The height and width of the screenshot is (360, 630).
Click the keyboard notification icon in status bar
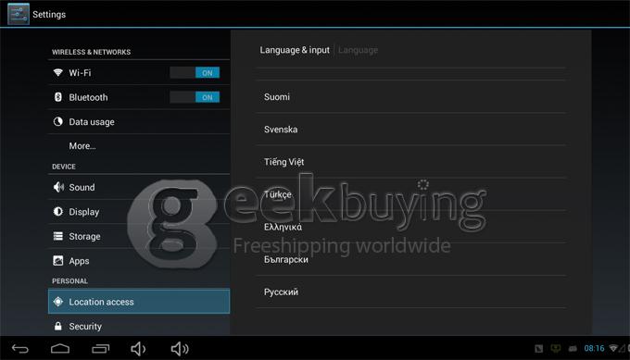[573, 348]
